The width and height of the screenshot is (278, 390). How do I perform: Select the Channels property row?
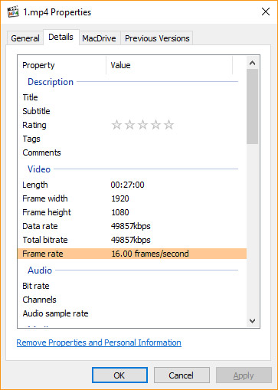click(x=132, y=300)
